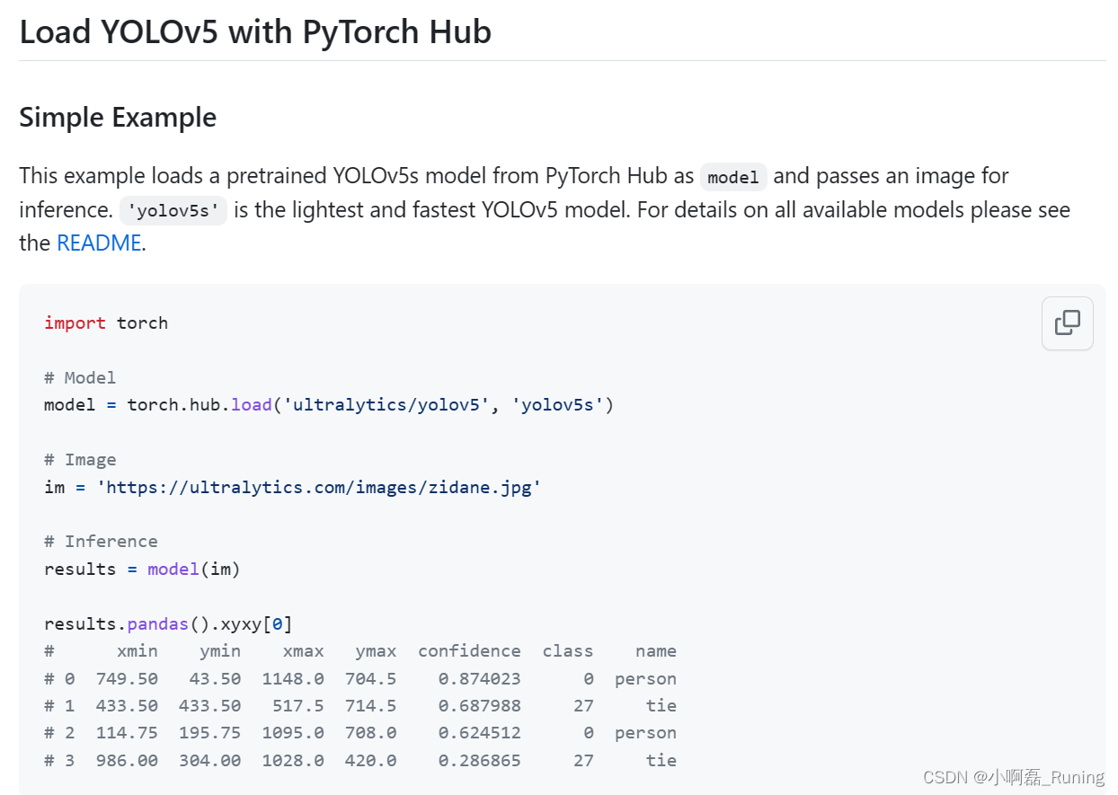The height and width of the screenshot is (795, 1118).
Task: Select the torch.hub.load function call
Action: click(200, 404)
